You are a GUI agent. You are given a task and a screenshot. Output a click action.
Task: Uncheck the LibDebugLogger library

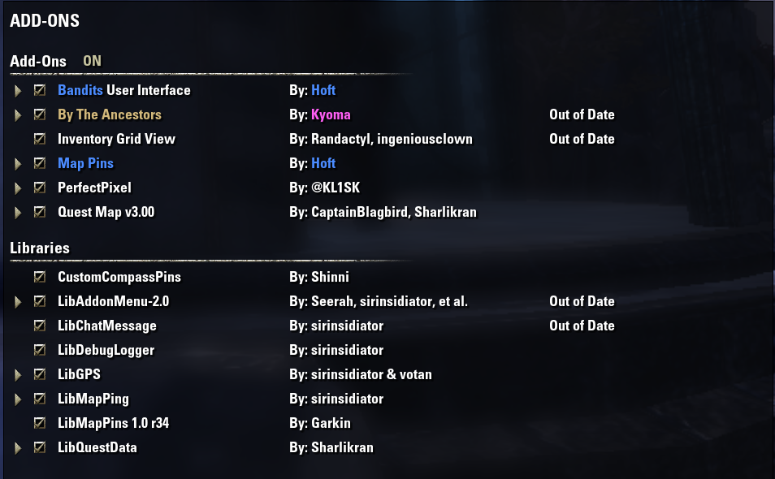(40, 350)
